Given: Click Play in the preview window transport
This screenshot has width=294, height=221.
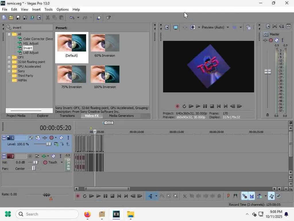Looking at the screenshot, I should point(198,106).
